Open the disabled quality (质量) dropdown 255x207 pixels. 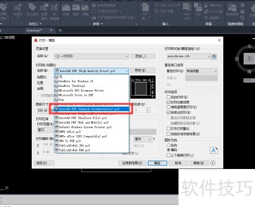point(201,78)
